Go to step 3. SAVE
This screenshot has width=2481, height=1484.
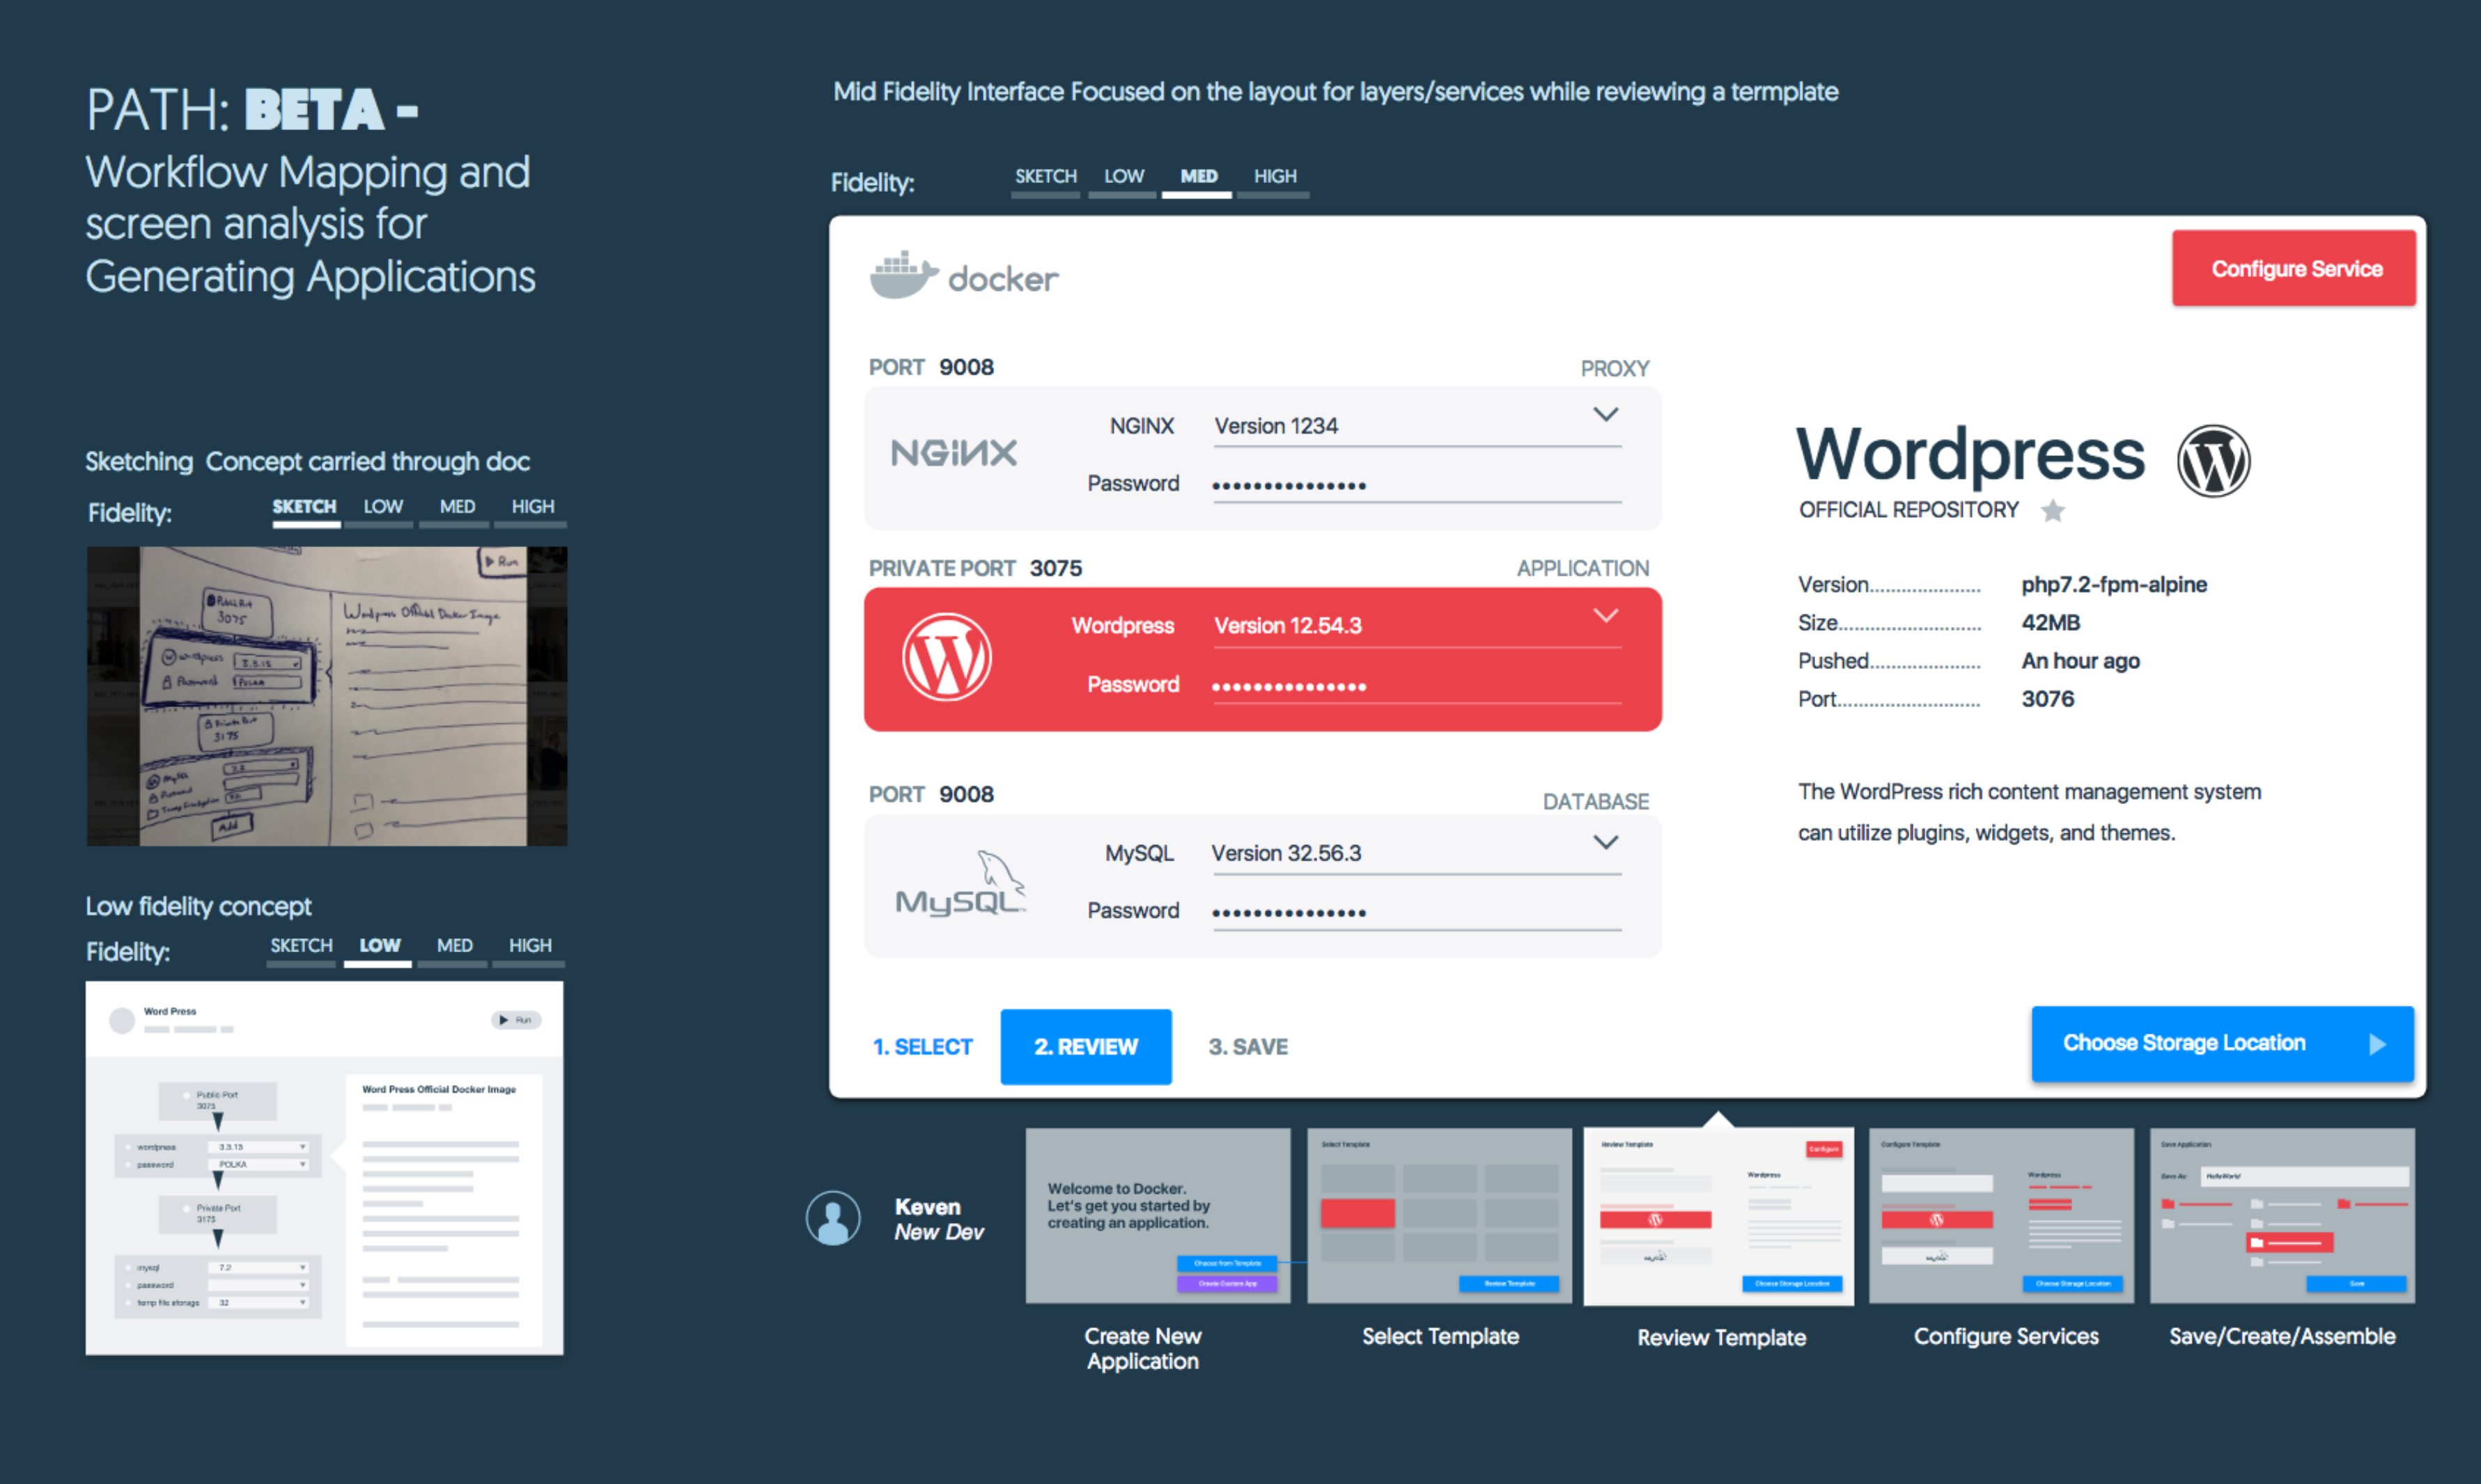click(1247, 1047)
